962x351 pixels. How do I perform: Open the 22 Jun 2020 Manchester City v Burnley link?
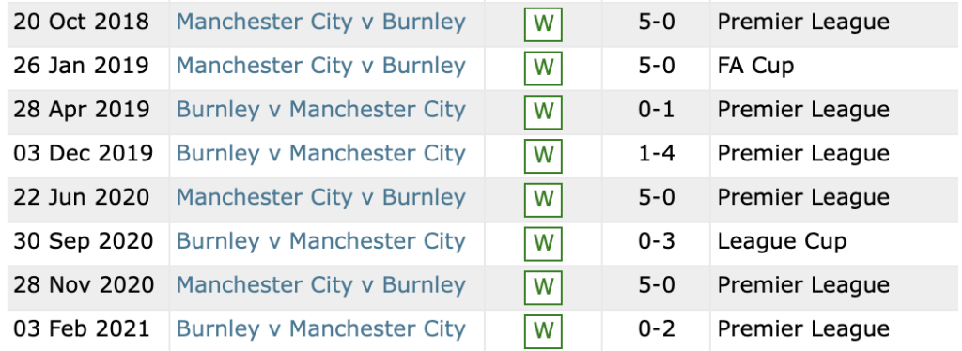tap(321, 197)
